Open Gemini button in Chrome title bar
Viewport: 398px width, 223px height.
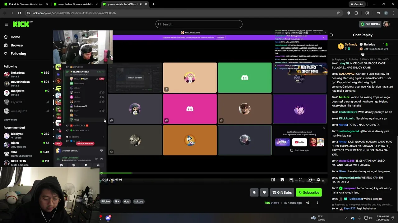click(x=357, y=4)
